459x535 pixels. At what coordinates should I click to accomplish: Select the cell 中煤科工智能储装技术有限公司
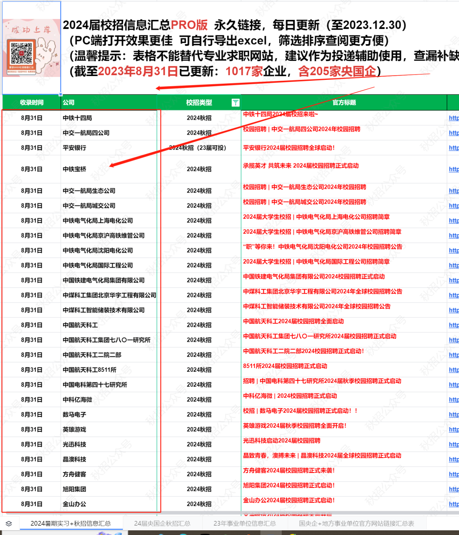109,310
